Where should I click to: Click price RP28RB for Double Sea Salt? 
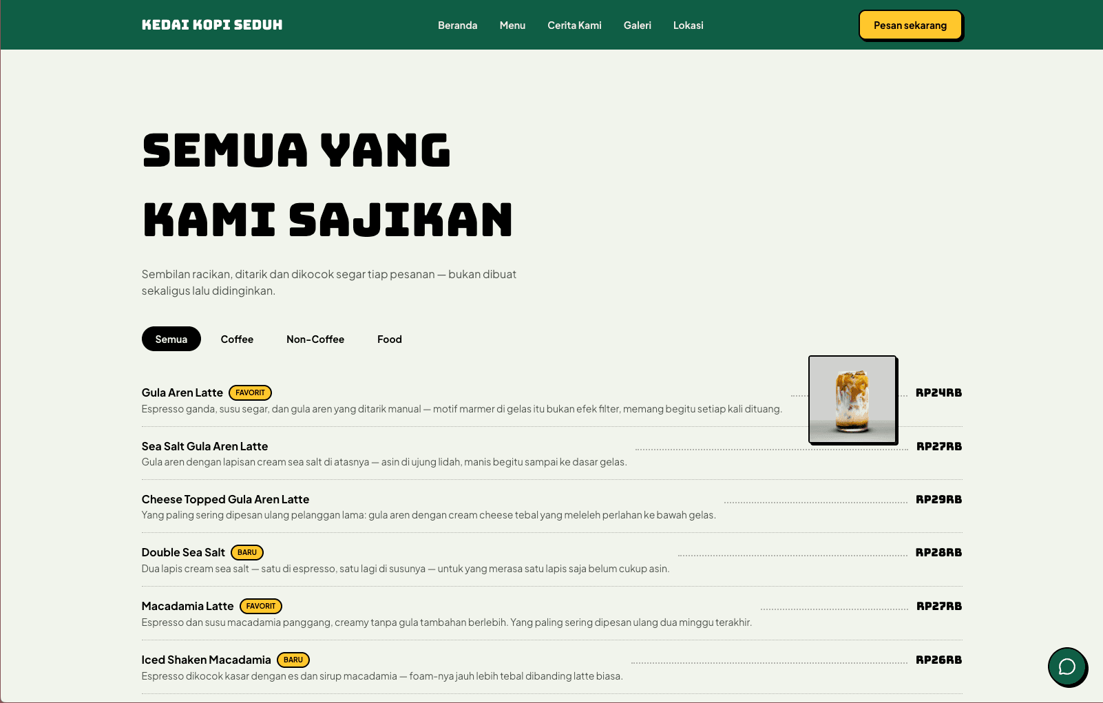coord(938,552)
